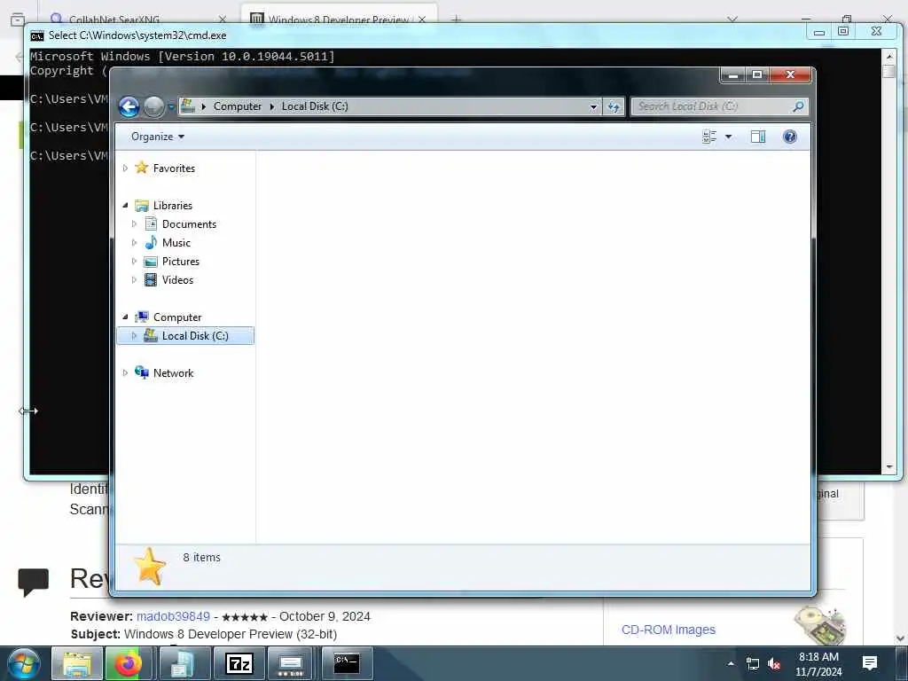Select Libraries in the navigation pane
Screen dimensions: 908x681
click(x=173, y=206)
